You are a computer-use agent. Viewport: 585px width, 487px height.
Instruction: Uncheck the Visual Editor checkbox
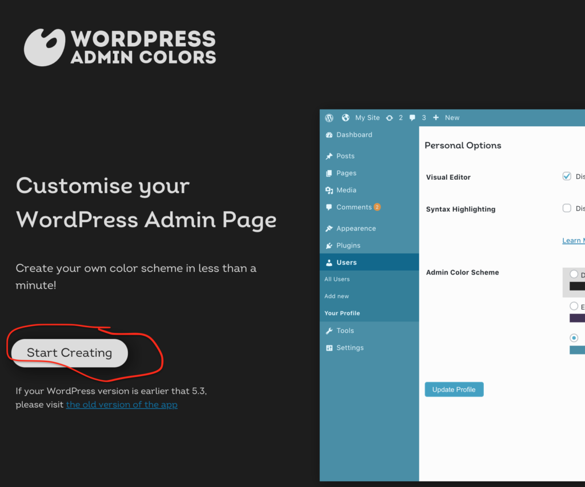point(567,176)
